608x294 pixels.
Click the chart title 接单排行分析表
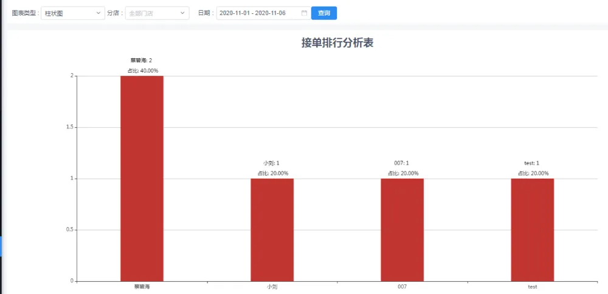click(337, 43)
